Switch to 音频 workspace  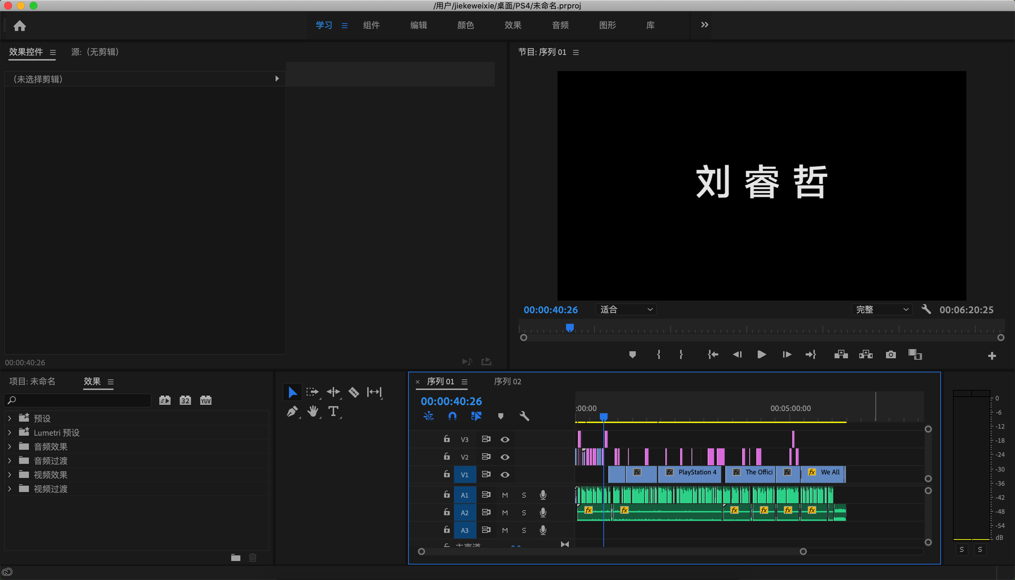click(560, 25)
